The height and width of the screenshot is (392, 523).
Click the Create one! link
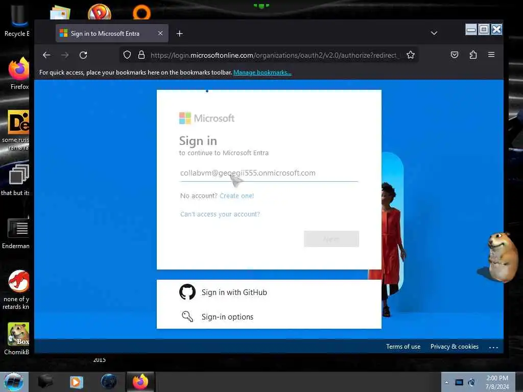coord(237,195)
